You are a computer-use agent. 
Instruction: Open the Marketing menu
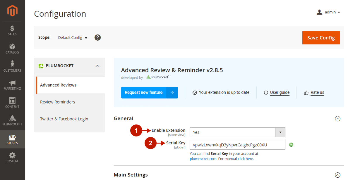pos(12,85)
